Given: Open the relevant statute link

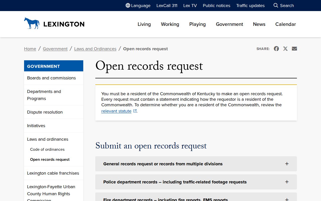Looking at the screenshot, I should point(116,111).
